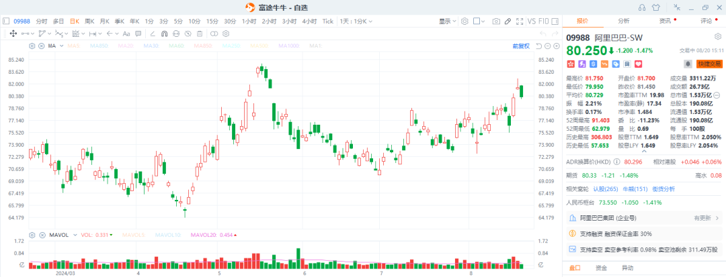Expand line segment tool dropdown arrow
Viewport: 726px width, 277px height.
[34, 34]
